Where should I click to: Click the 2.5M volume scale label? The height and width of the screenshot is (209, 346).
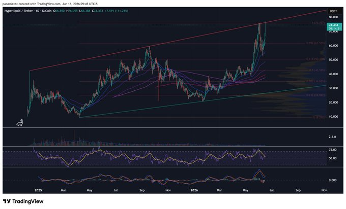(x=332, y=137)
